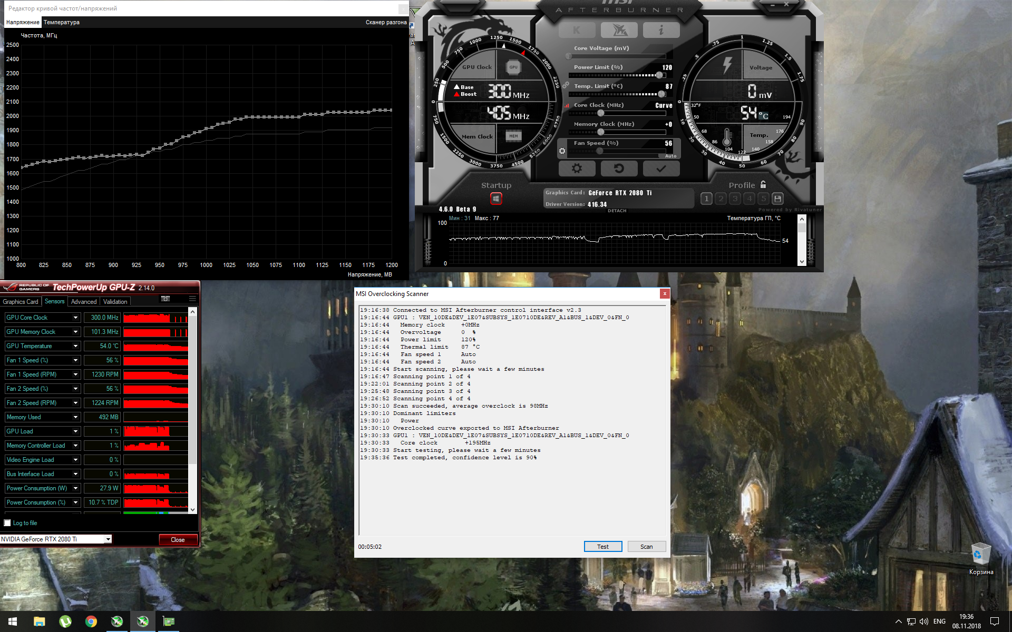
Task: Open the Kombustor K button
Action: click(577, 31)
